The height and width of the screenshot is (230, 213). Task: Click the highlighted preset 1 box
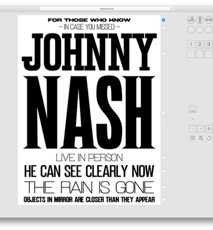[x=191, y=44]
